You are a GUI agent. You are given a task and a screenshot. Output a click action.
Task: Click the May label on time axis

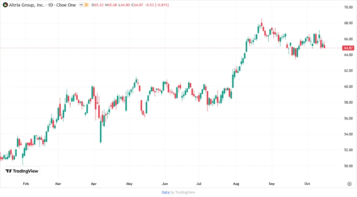click(129, 184)
